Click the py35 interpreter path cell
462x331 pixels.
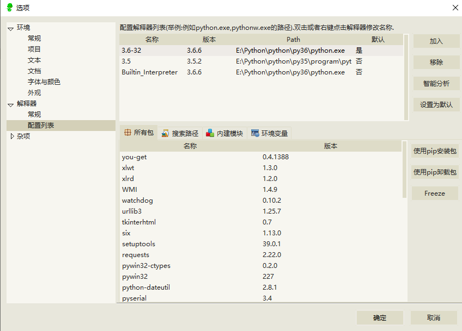294,61
